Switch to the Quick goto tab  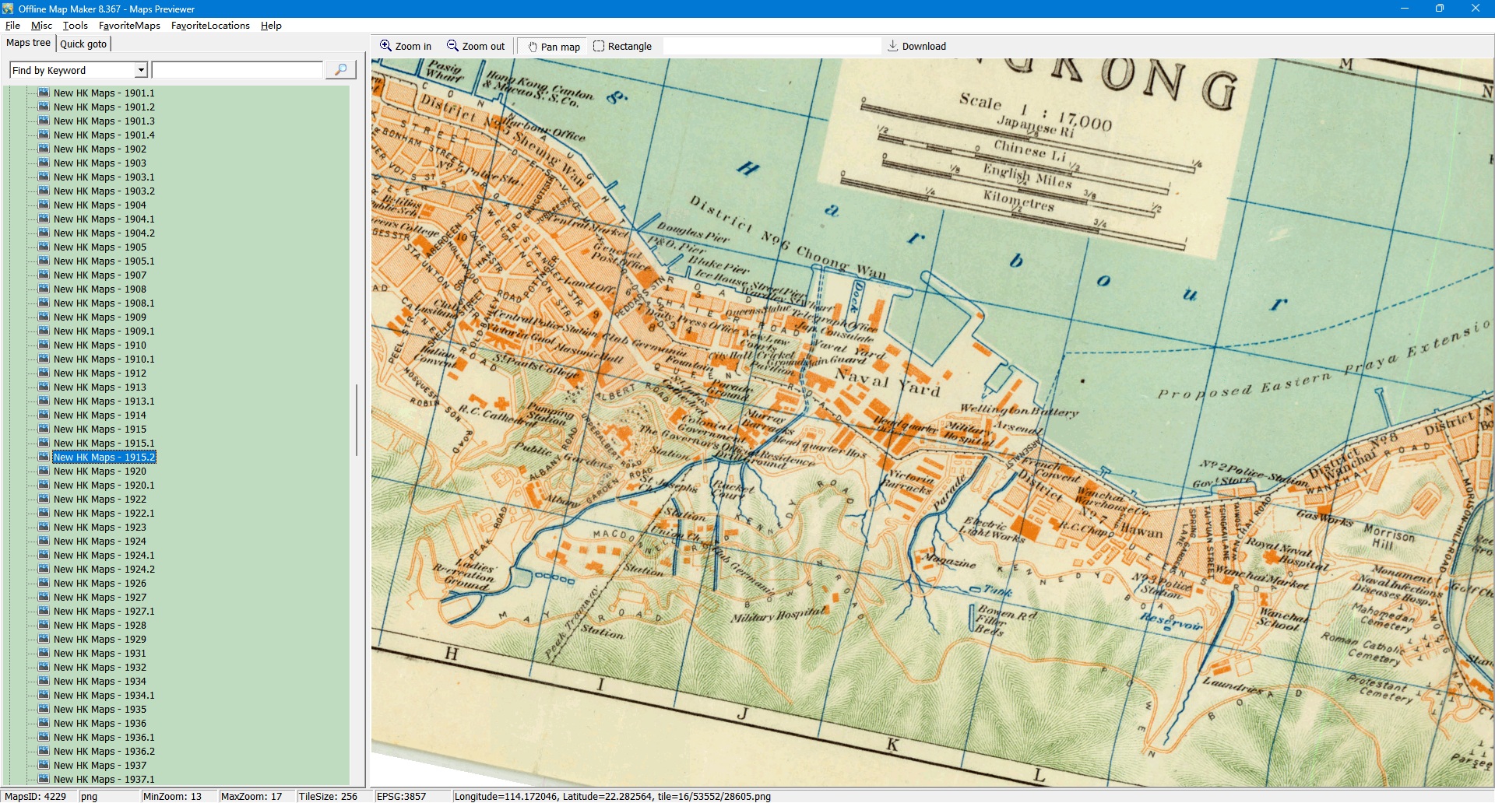pos(83,44)
